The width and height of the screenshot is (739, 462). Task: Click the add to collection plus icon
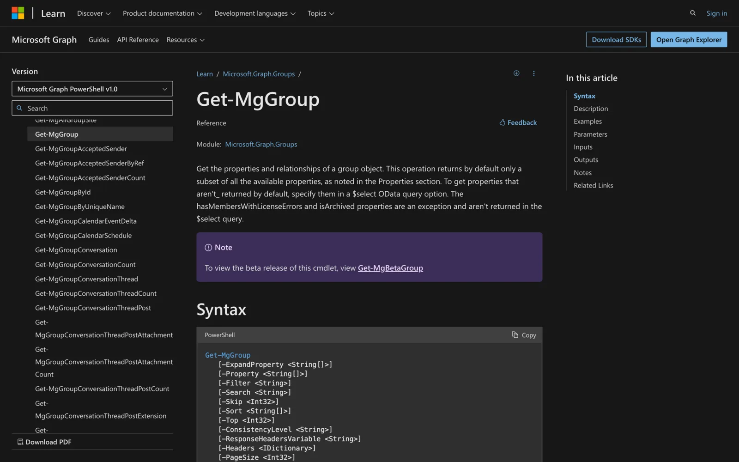[516, 73]
